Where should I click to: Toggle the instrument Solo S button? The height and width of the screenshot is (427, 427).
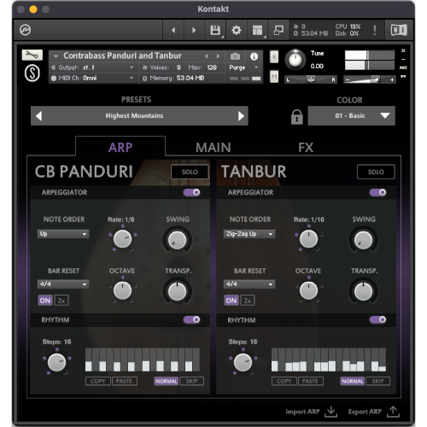[274, 56]
